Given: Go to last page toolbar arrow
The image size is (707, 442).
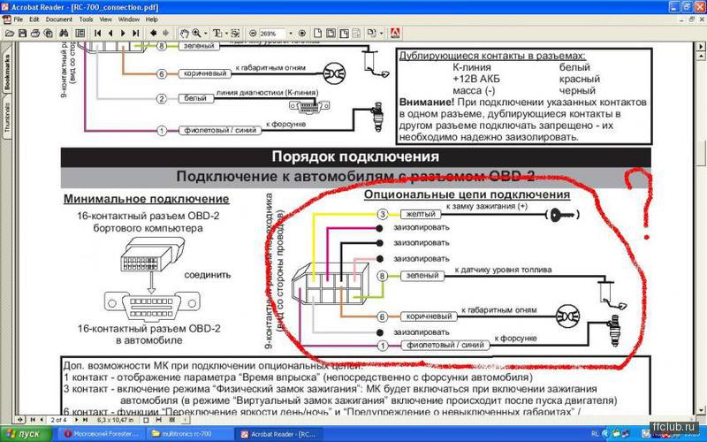Looking at the screenshot, I should click(x=136, y=34).
